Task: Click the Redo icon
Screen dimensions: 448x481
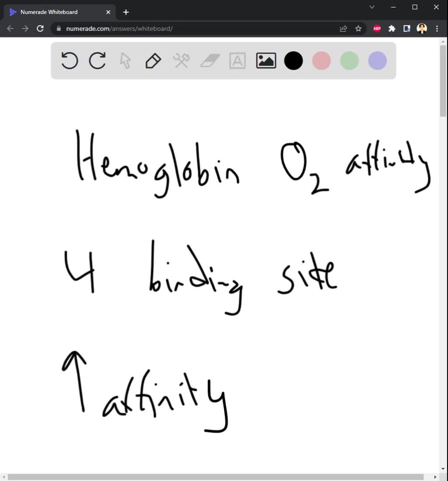Action: [97, 61]
